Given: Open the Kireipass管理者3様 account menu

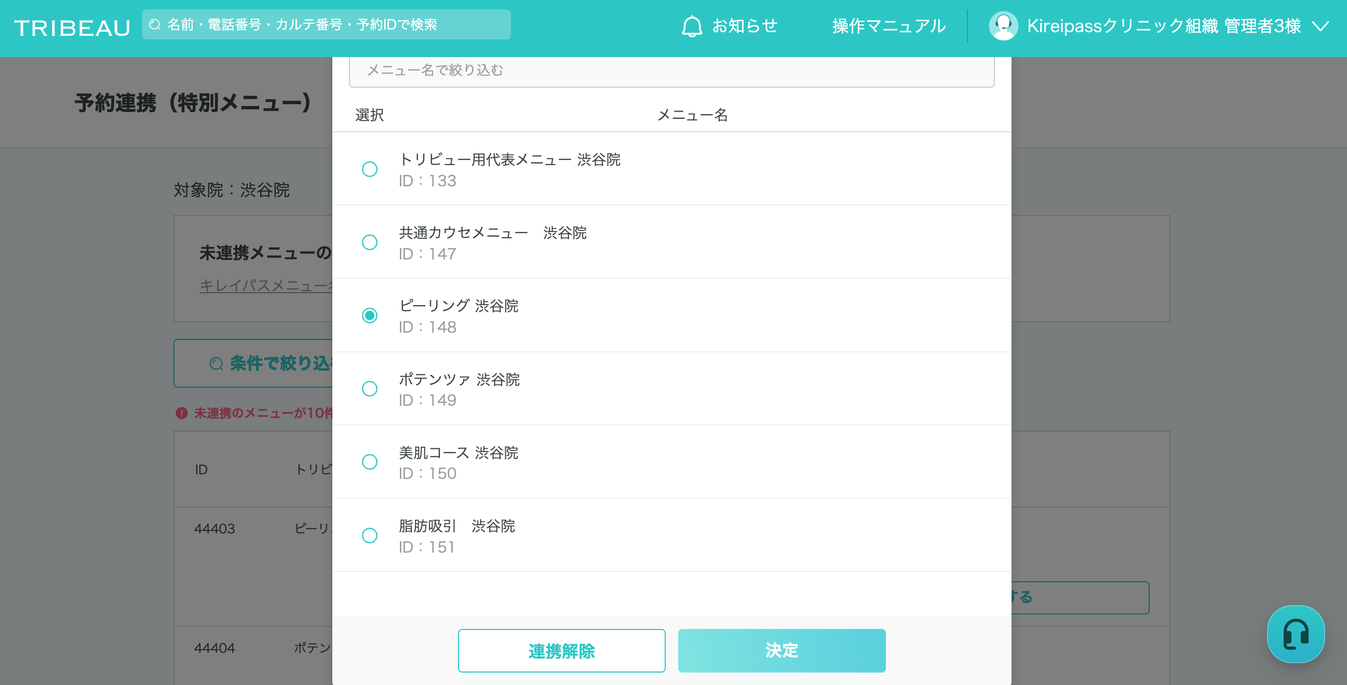Looking at the screenshot, I should point(1164,26).
